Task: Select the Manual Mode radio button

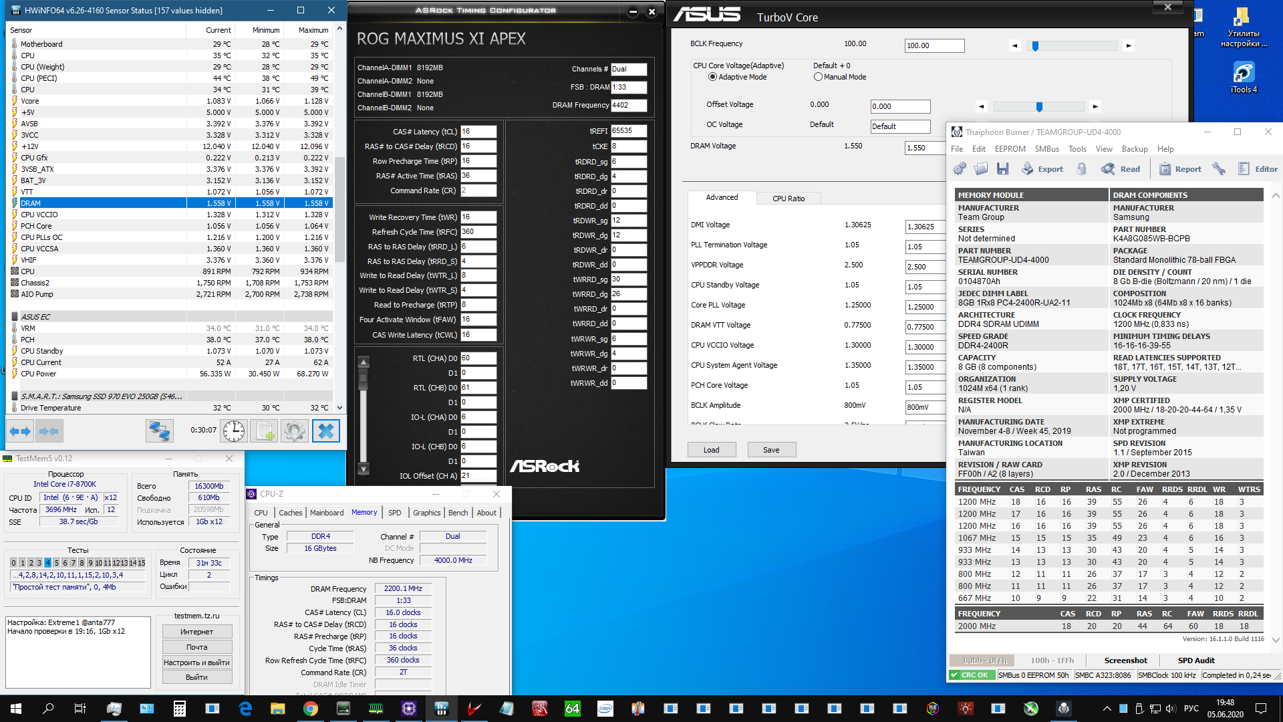Action: tap(818, 77)
